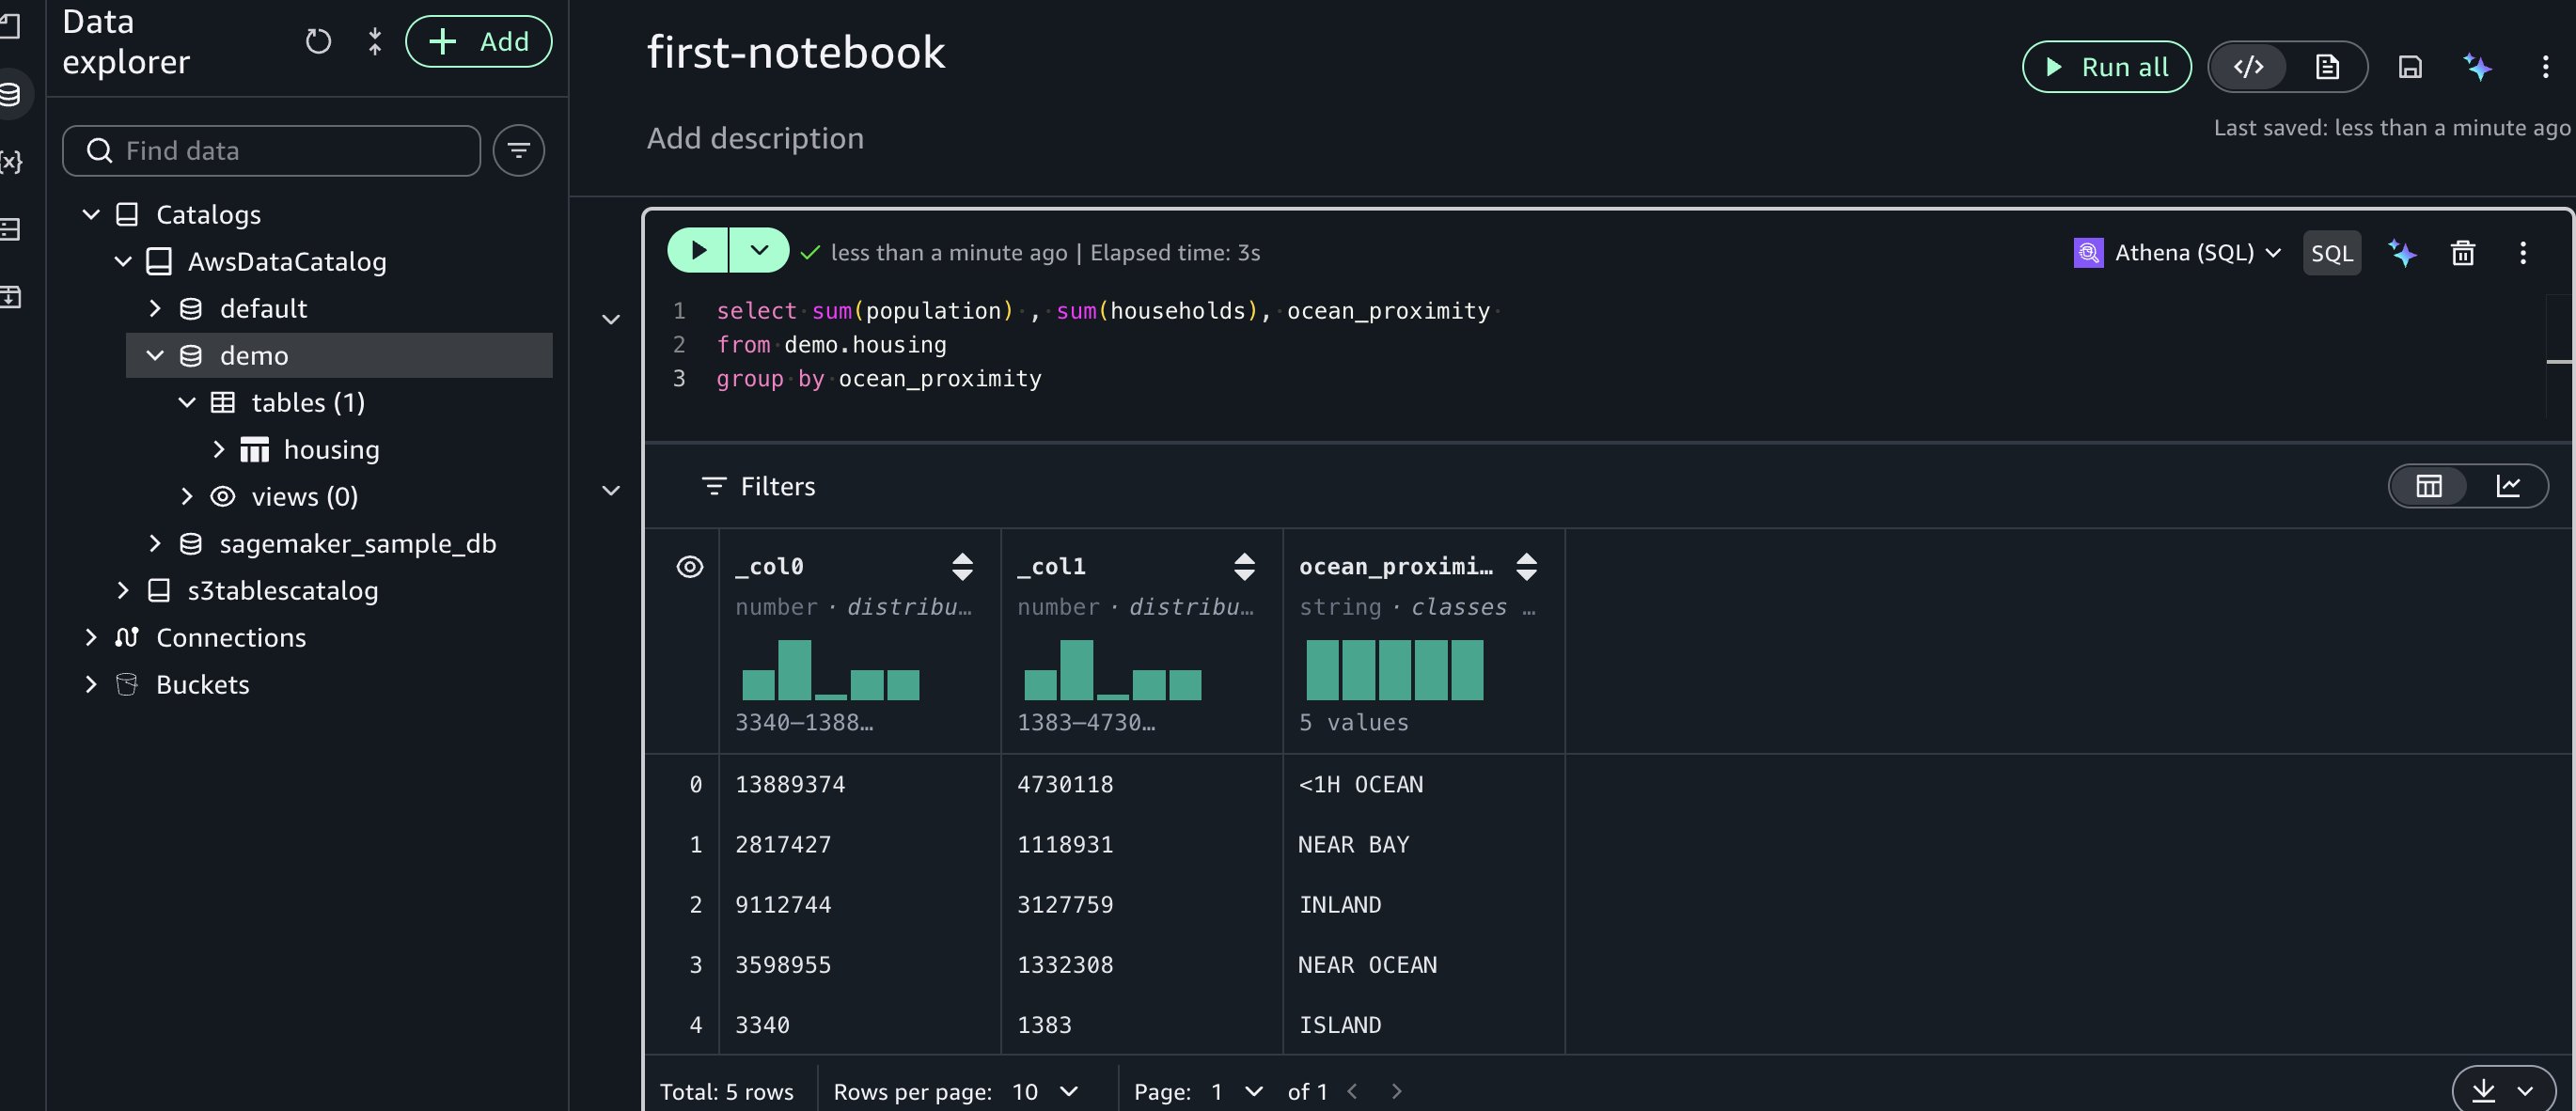Expand the housing table node

coord(219,450)
